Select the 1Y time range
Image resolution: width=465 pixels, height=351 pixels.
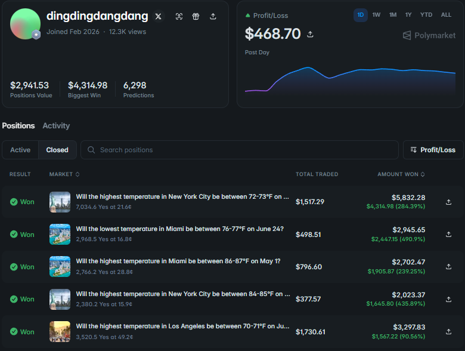tap(408, 15)
